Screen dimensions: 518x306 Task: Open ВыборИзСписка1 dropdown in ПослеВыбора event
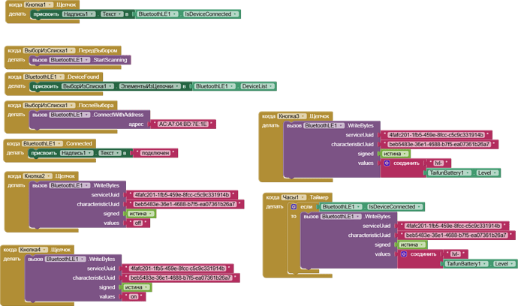[x=49, y=105]
